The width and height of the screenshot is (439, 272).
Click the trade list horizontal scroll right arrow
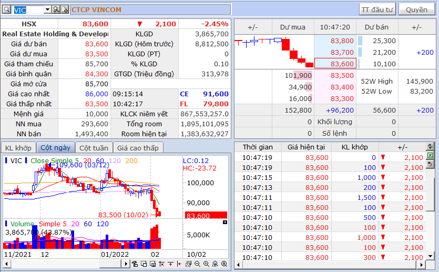coord(422,265)
